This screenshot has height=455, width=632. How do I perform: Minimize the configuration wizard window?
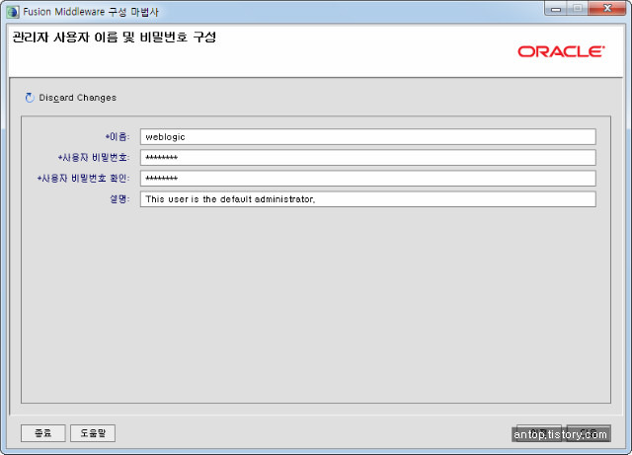(x=556, y=9)
